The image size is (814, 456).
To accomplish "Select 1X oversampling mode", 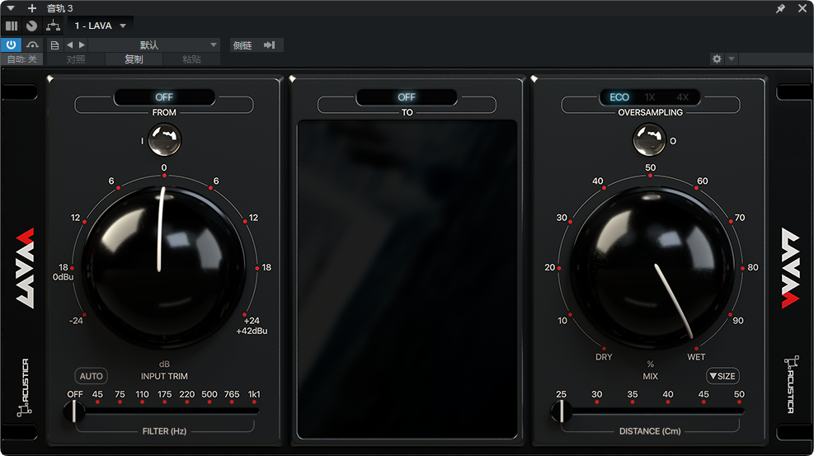I will (x=650, y=97).
